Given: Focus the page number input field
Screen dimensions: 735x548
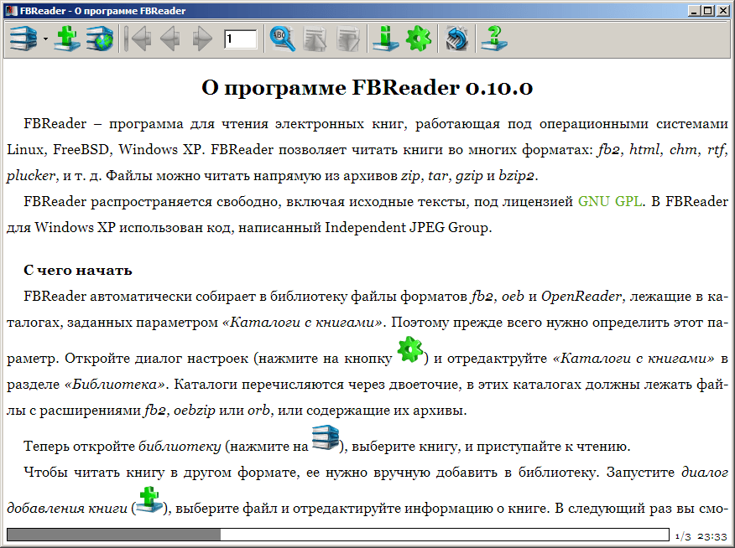Looking at the screenshot, I should tap(241, 39).
